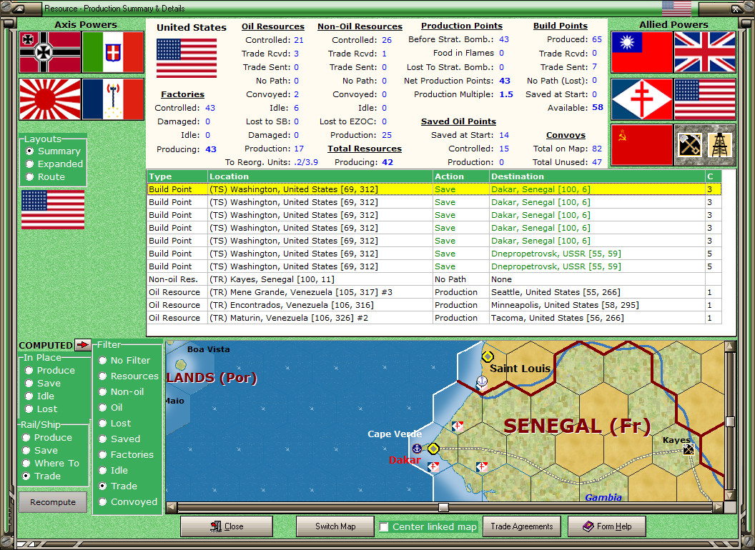Viewport: 755px width, 550px height.
Task: Choose the Summary layout
Action: tap(54, 151)
